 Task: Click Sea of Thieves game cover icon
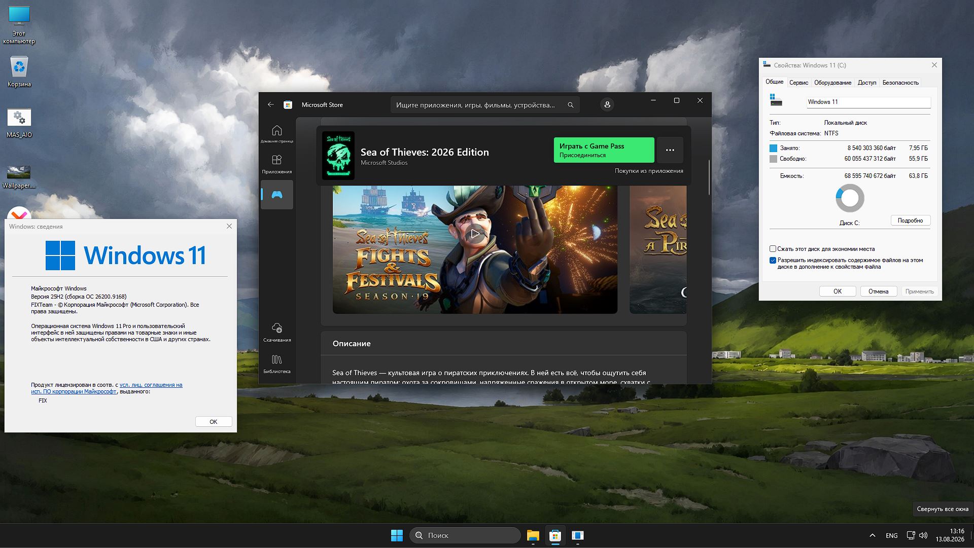pyautogui.click(x=338, y=156)
